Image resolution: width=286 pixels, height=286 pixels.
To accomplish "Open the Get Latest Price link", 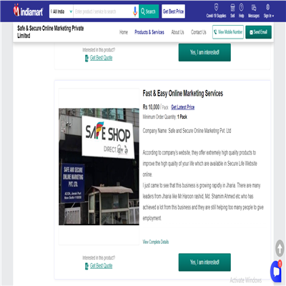I will (183, 107).
